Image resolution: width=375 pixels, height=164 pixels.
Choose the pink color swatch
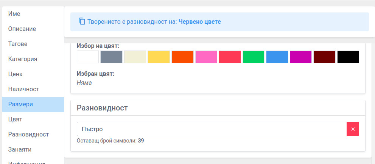click(x=206, y=57)
